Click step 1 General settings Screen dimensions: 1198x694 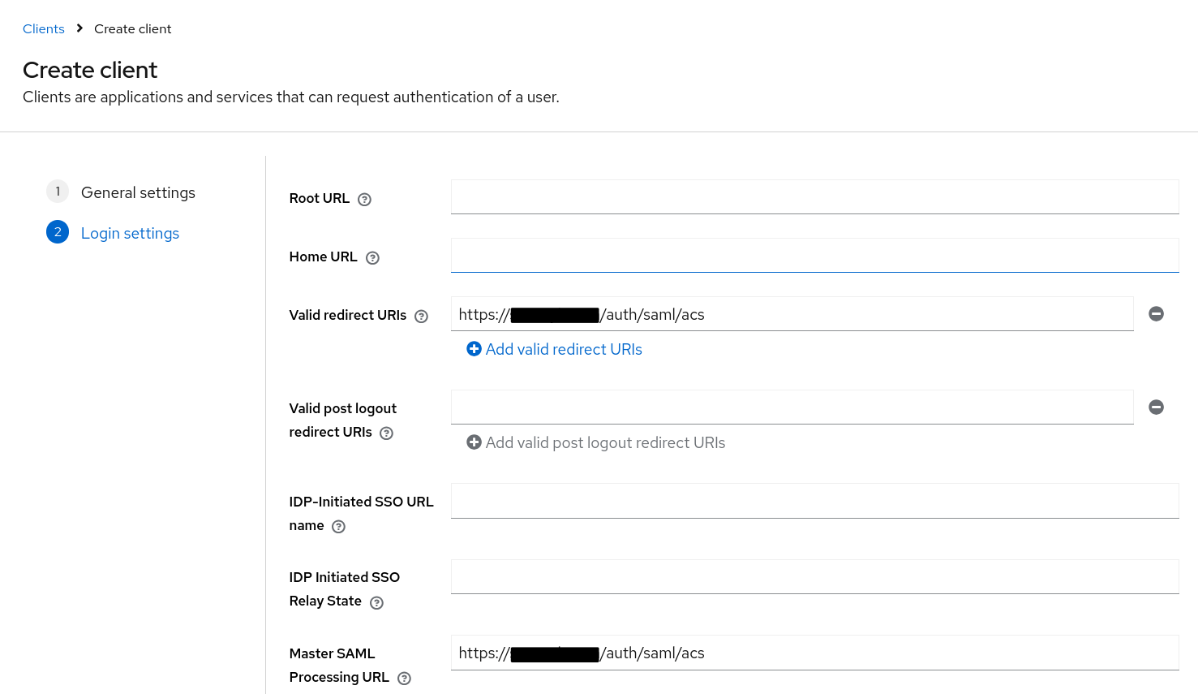138,192
